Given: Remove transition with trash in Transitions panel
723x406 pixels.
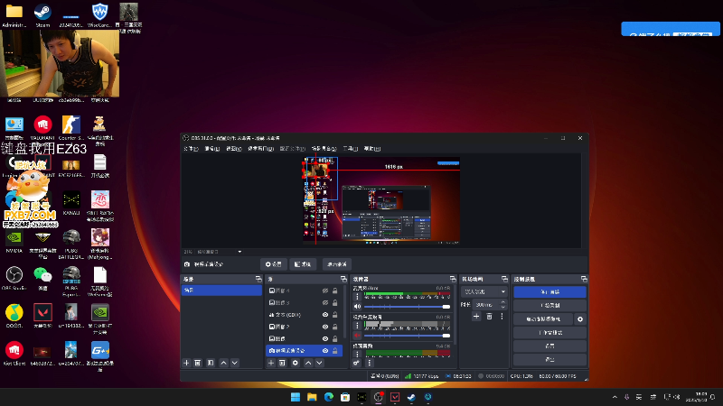Looking at the screenshot, I should [x=489, y=317].
